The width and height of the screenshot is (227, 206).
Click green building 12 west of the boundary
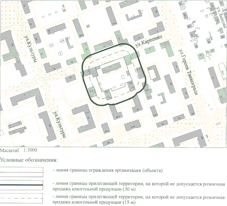(x=72, y=61)
